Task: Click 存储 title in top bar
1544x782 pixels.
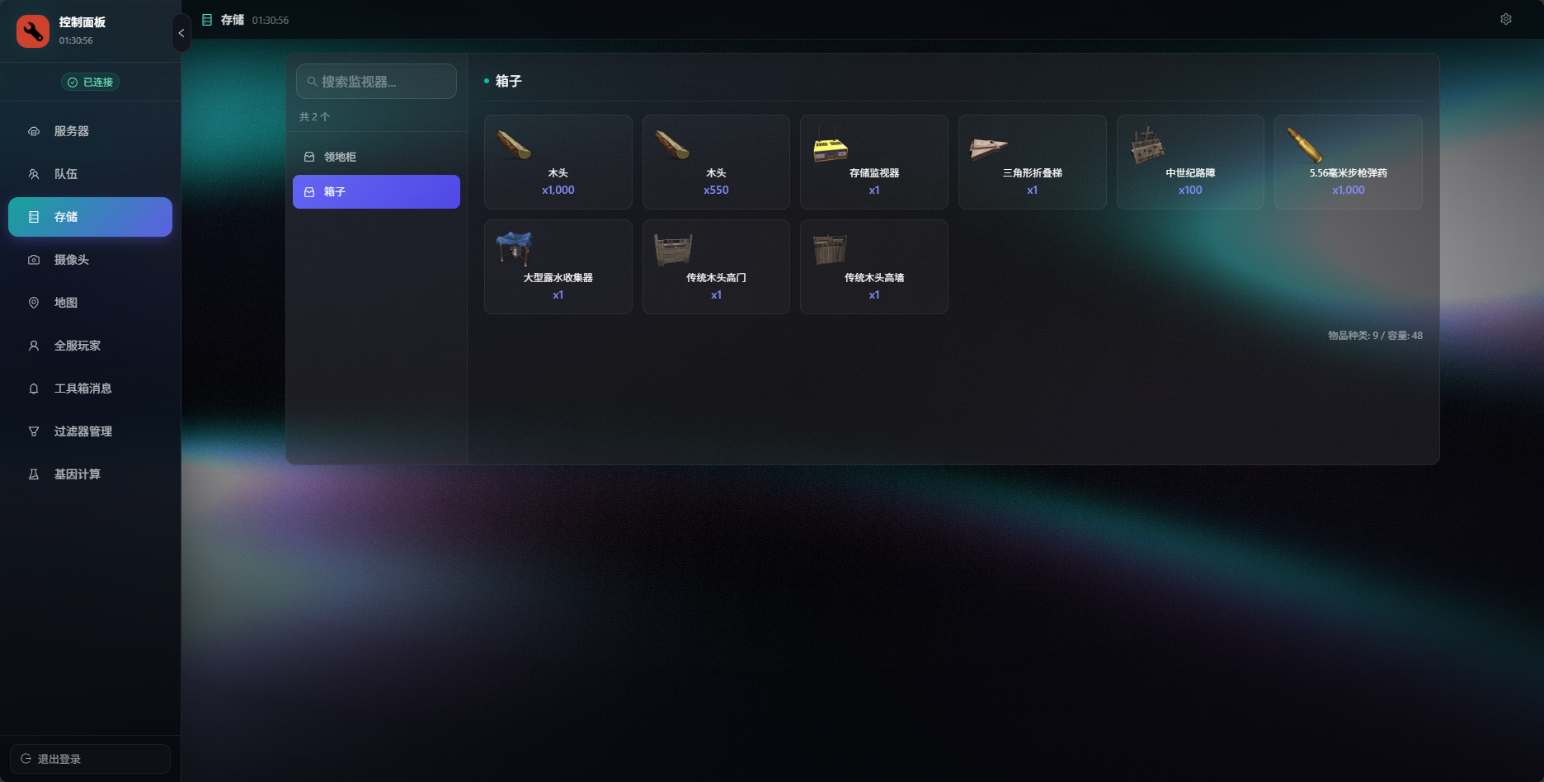Action: [x=233, y=20]
